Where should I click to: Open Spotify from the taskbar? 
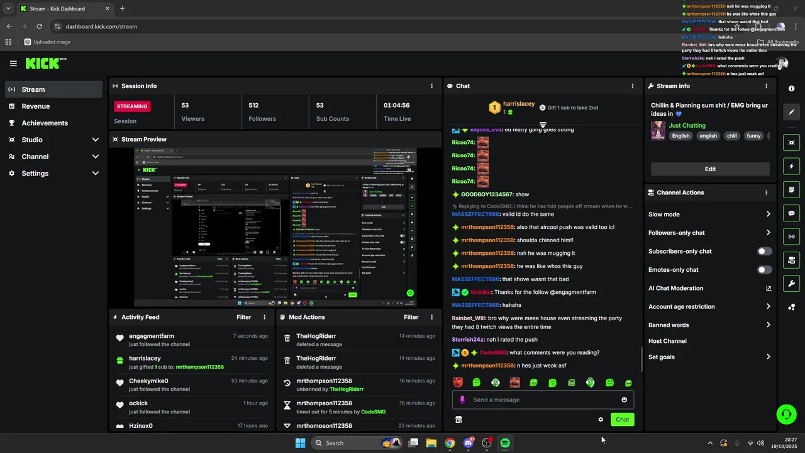pyautogui.click(x=505, y=443)
